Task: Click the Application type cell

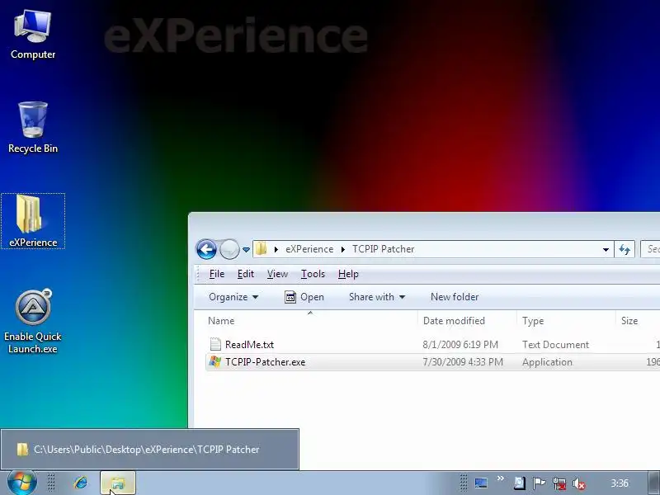Action: tap(547, 362)
